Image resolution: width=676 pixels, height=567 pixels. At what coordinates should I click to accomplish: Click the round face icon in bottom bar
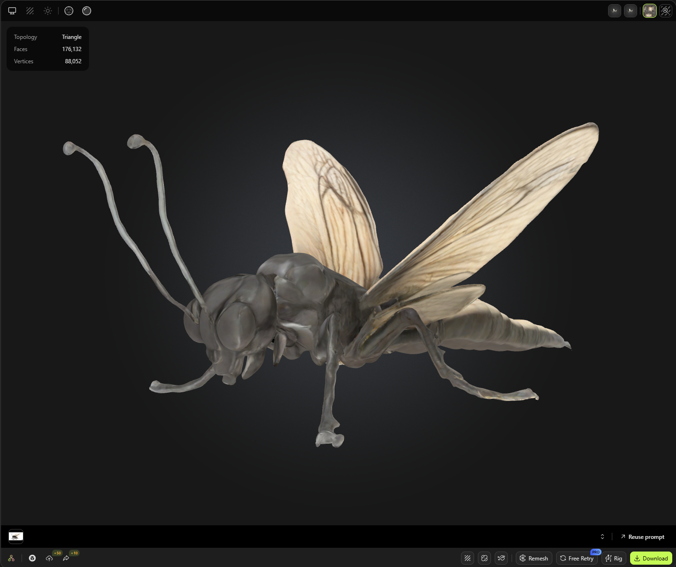coord(32,558)
